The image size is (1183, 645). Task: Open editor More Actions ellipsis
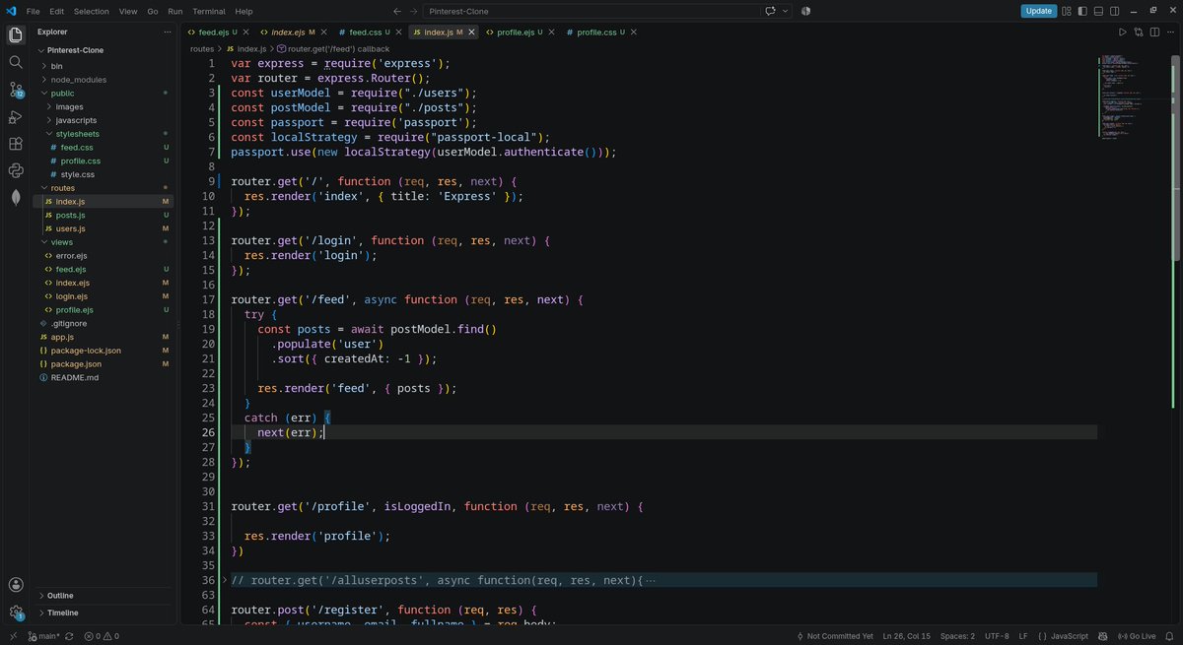tap(1169, 32)
